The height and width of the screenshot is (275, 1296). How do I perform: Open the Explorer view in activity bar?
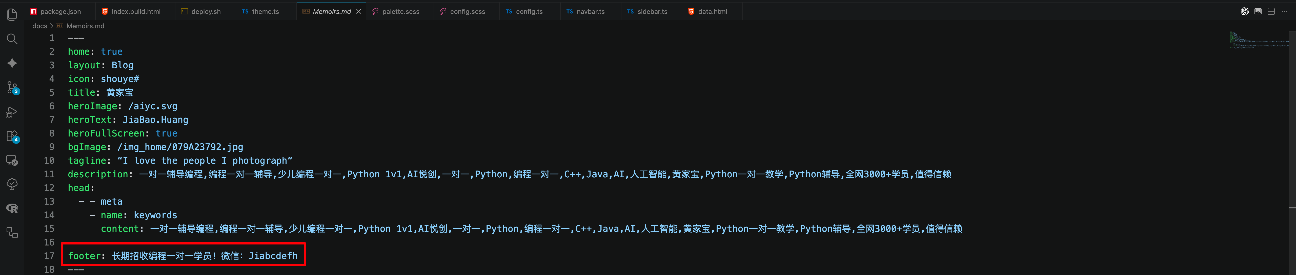pyautogui.click(x=12, y=15)
